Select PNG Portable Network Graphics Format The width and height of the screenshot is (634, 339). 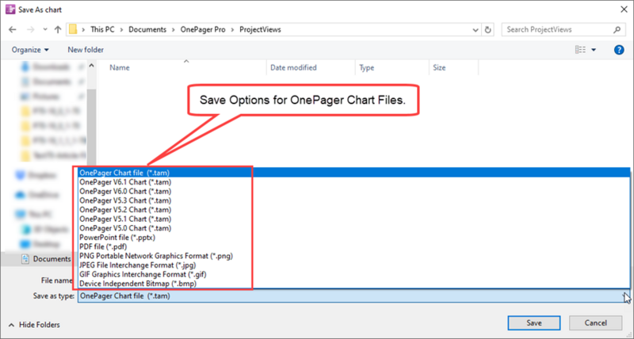coord(353,256)
